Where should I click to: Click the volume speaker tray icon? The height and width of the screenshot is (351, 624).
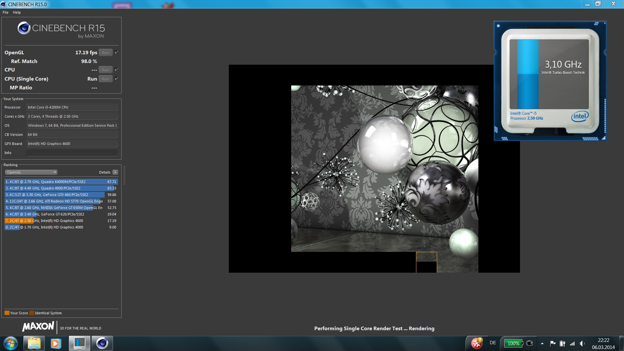tap(582, 343)
